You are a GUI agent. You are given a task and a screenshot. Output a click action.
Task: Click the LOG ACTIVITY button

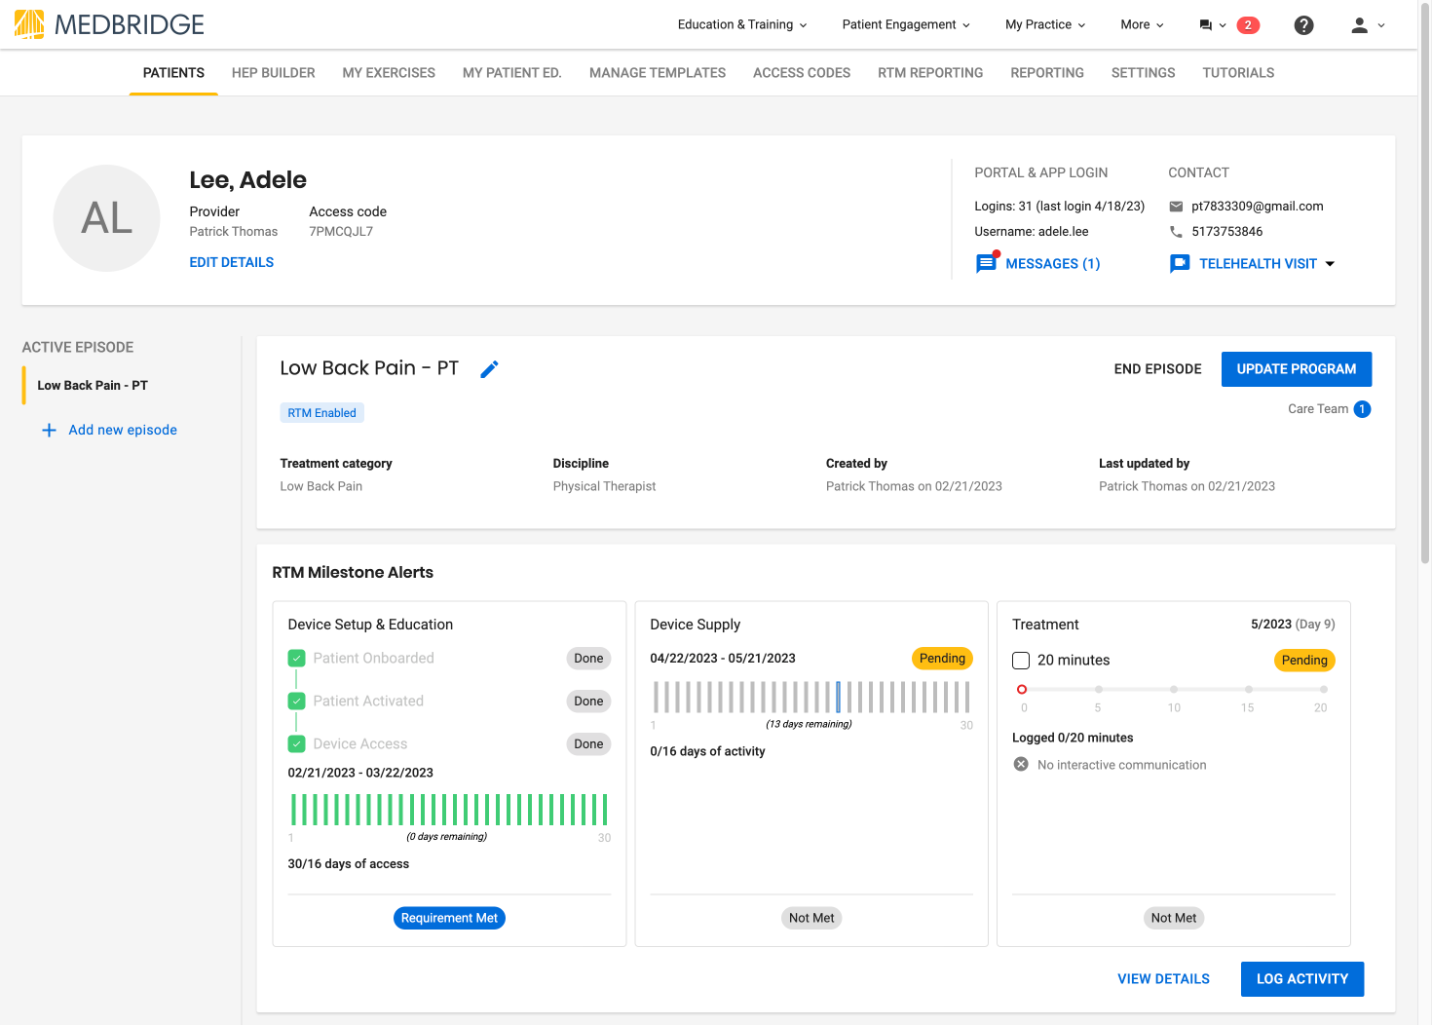point(1302,979)
